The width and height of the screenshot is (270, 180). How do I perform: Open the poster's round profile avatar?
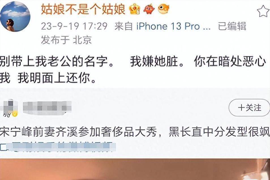click(x=15, y=16)
